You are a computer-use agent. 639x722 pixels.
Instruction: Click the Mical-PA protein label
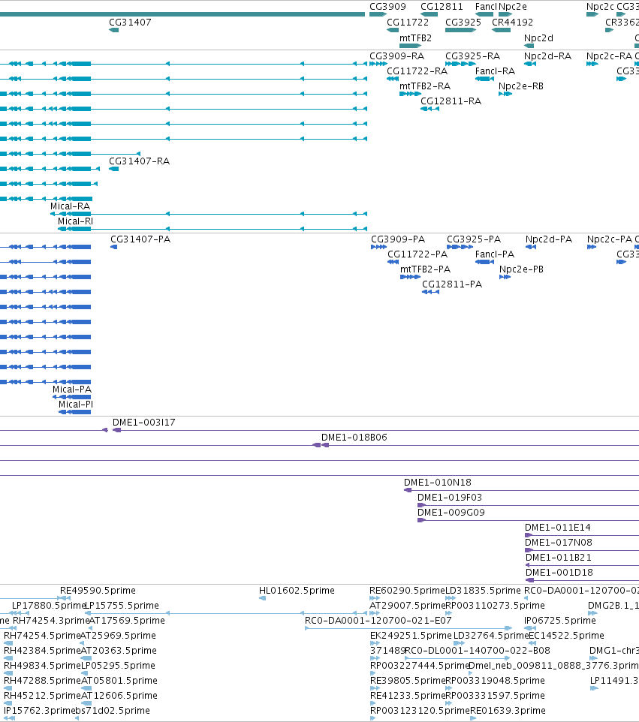coord(72,390)
